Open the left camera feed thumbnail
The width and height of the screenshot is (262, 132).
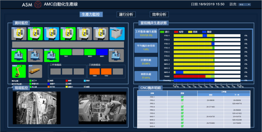[36, 108]
